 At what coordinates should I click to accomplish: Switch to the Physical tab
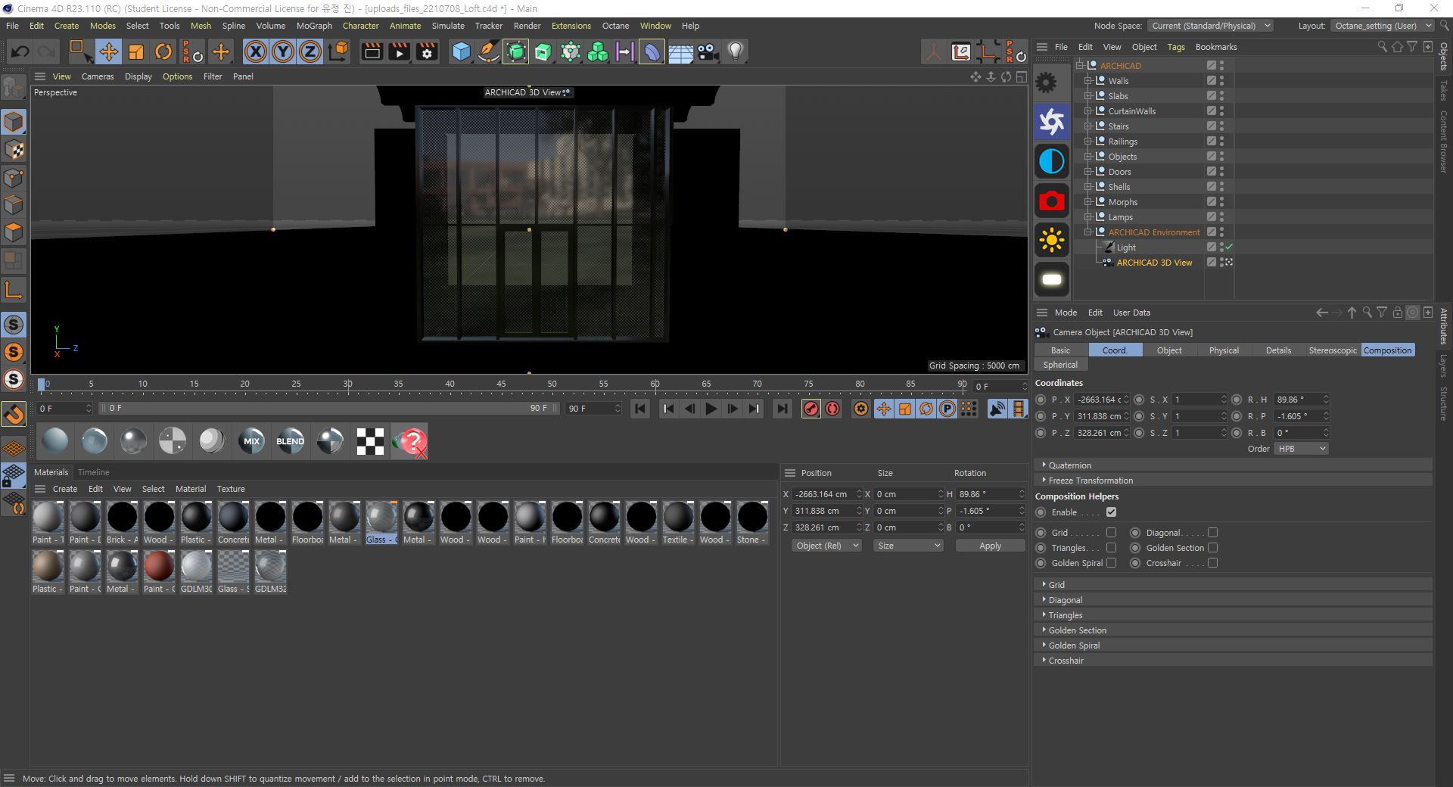tap(1224, 350)
